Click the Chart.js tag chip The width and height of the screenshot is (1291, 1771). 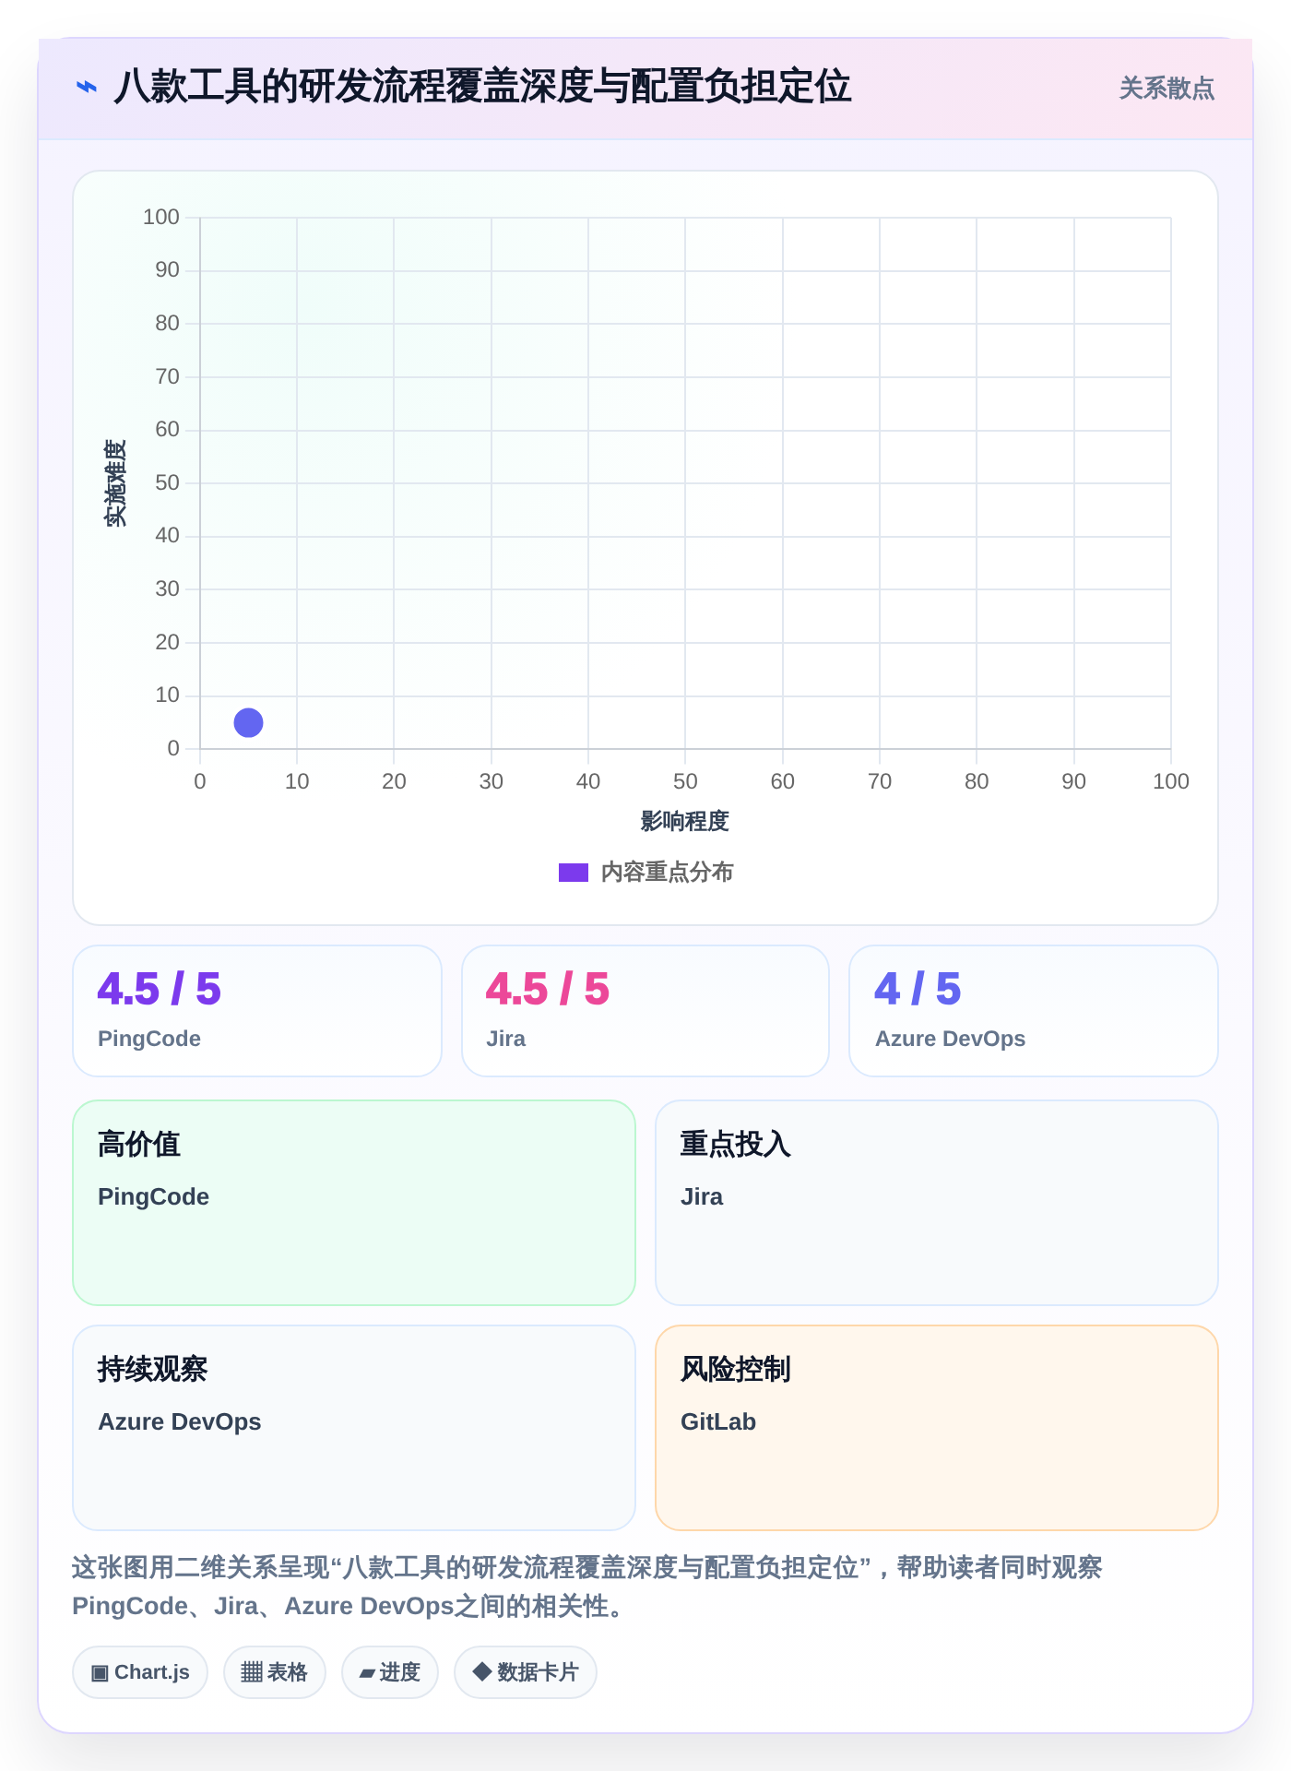140,1672
